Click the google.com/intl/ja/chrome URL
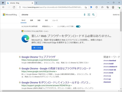122x92 pixels. [x=38, y=72]
